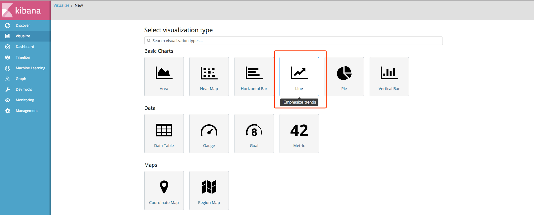
Task: Navigate to Dev Tools
Action: pyautogui.click(x=25, y=90)
